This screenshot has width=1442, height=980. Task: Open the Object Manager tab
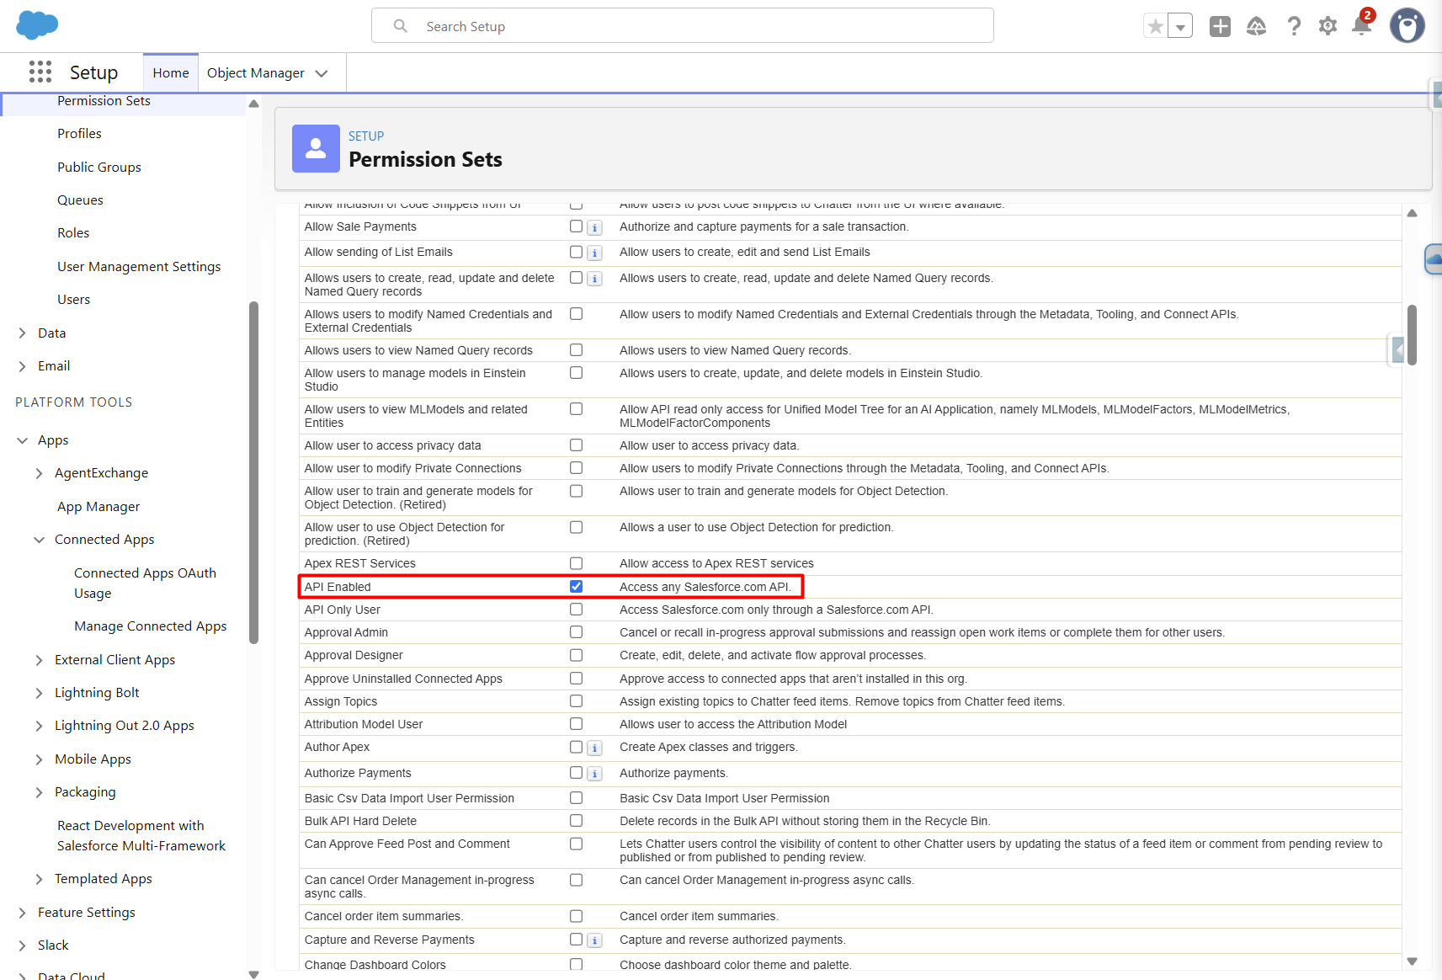(256, 73)
